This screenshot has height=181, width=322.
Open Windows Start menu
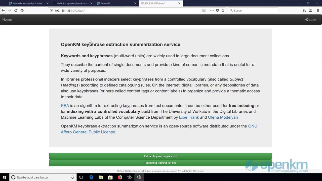click(x=5, y=177)
